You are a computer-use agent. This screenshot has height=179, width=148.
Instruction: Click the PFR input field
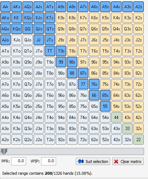click(x=19, y=161)
